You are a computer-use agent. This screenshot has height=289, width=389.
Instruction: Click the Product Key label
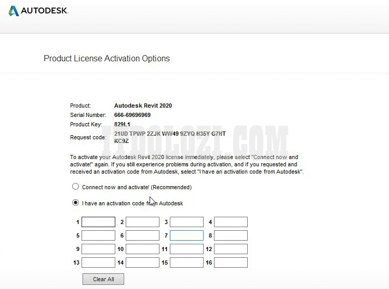[86, 124]
